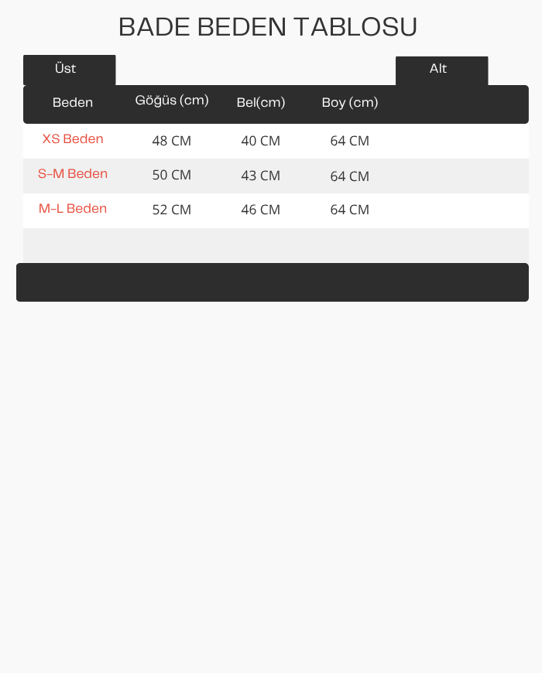Click the 46 CM waist value
Viewport: 542px width, 673px height.
click(x=261, y=210)
